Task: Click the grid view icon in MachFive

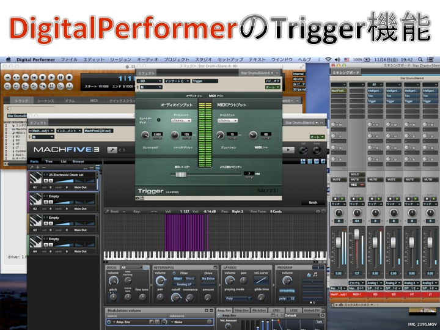Action: pos(310,161)
